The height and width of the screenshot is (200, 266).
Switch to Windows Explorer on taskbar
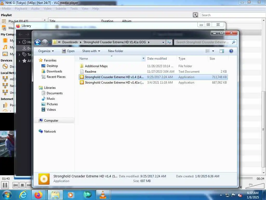[x=55, y=195]
